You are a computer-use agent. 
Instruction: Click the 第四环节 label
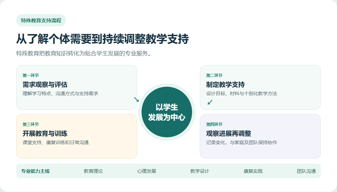click(x=214, y=124)
